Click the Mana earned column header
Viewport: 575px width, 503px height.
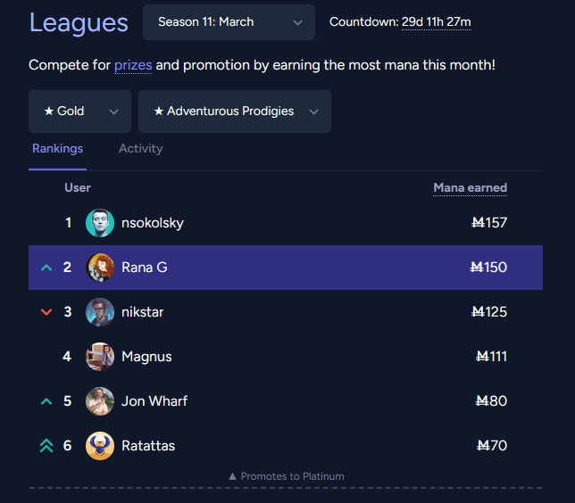471,188
